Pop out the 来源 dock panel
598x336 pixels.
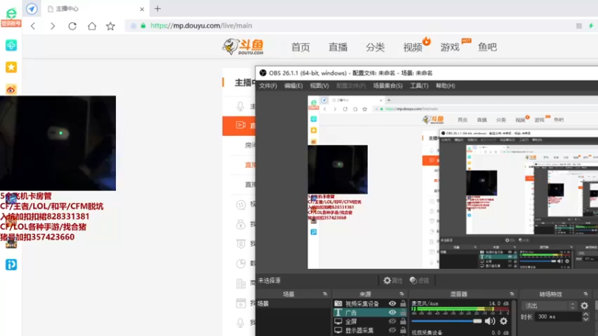[x=401, y=294]
